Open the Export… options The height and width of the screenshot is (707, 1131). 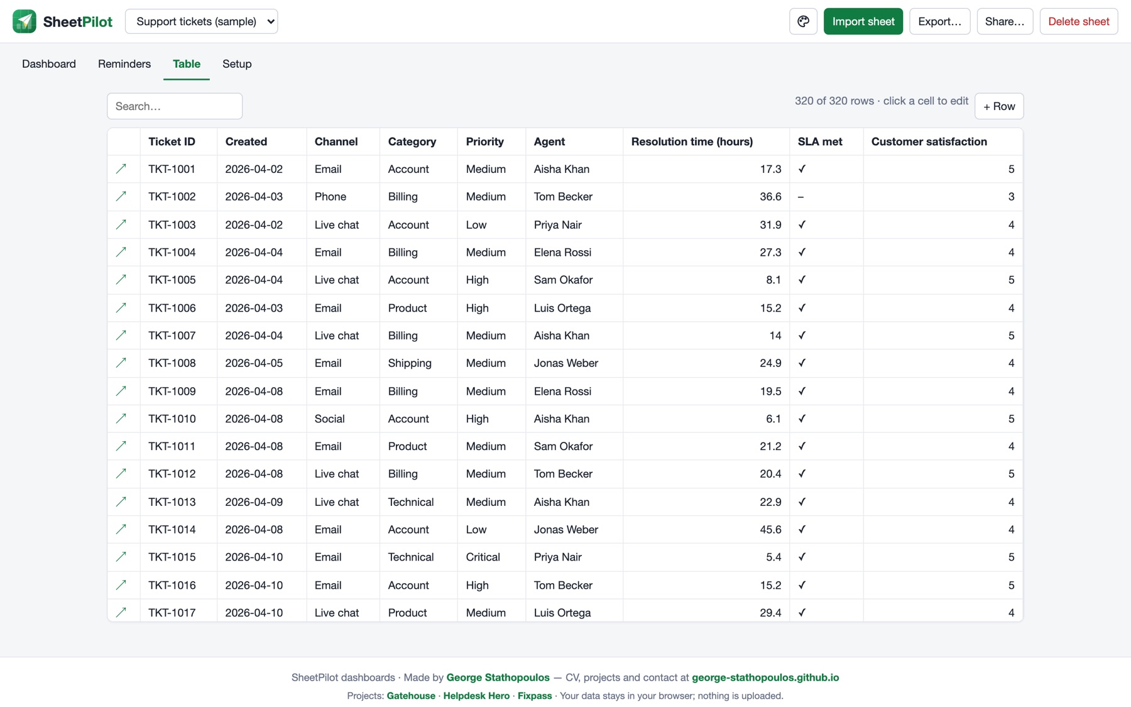pyautogui.click(x=940, y=21)
